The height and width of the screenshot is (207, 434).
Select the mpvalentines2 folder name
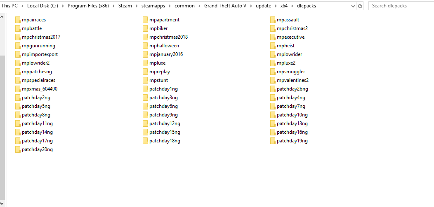[x=292, y=80]
